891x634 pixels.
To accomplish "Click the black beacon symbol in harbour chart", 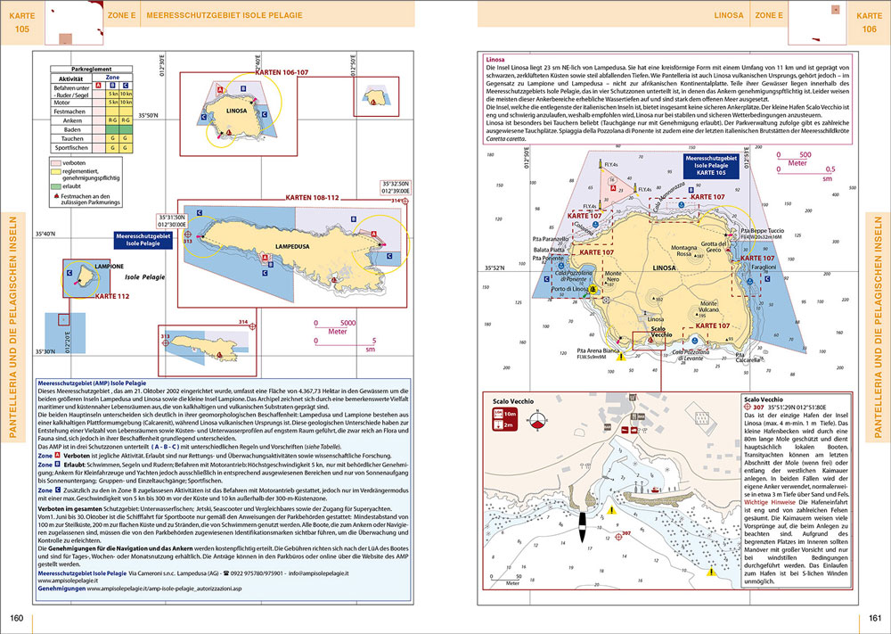I will (x=582, y=527).
